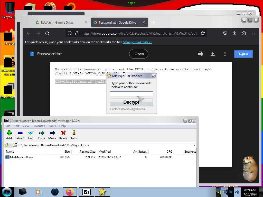Open Firefox downloads panel
This screenshot has width=263, height=197.
pos(234,33)
